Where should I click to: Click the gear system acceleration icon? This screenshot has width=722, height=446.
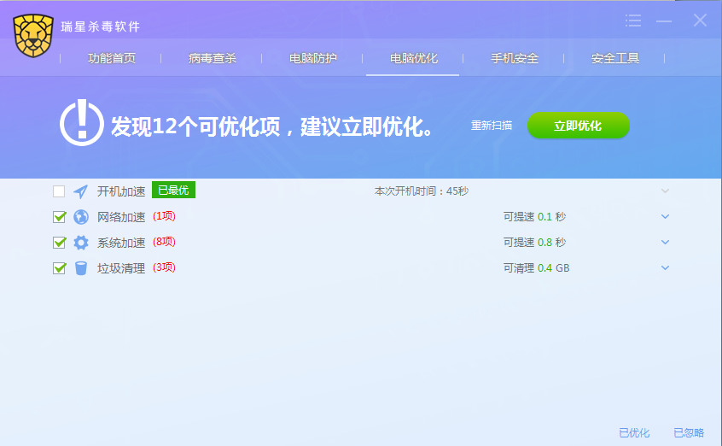tap(81, 243)
